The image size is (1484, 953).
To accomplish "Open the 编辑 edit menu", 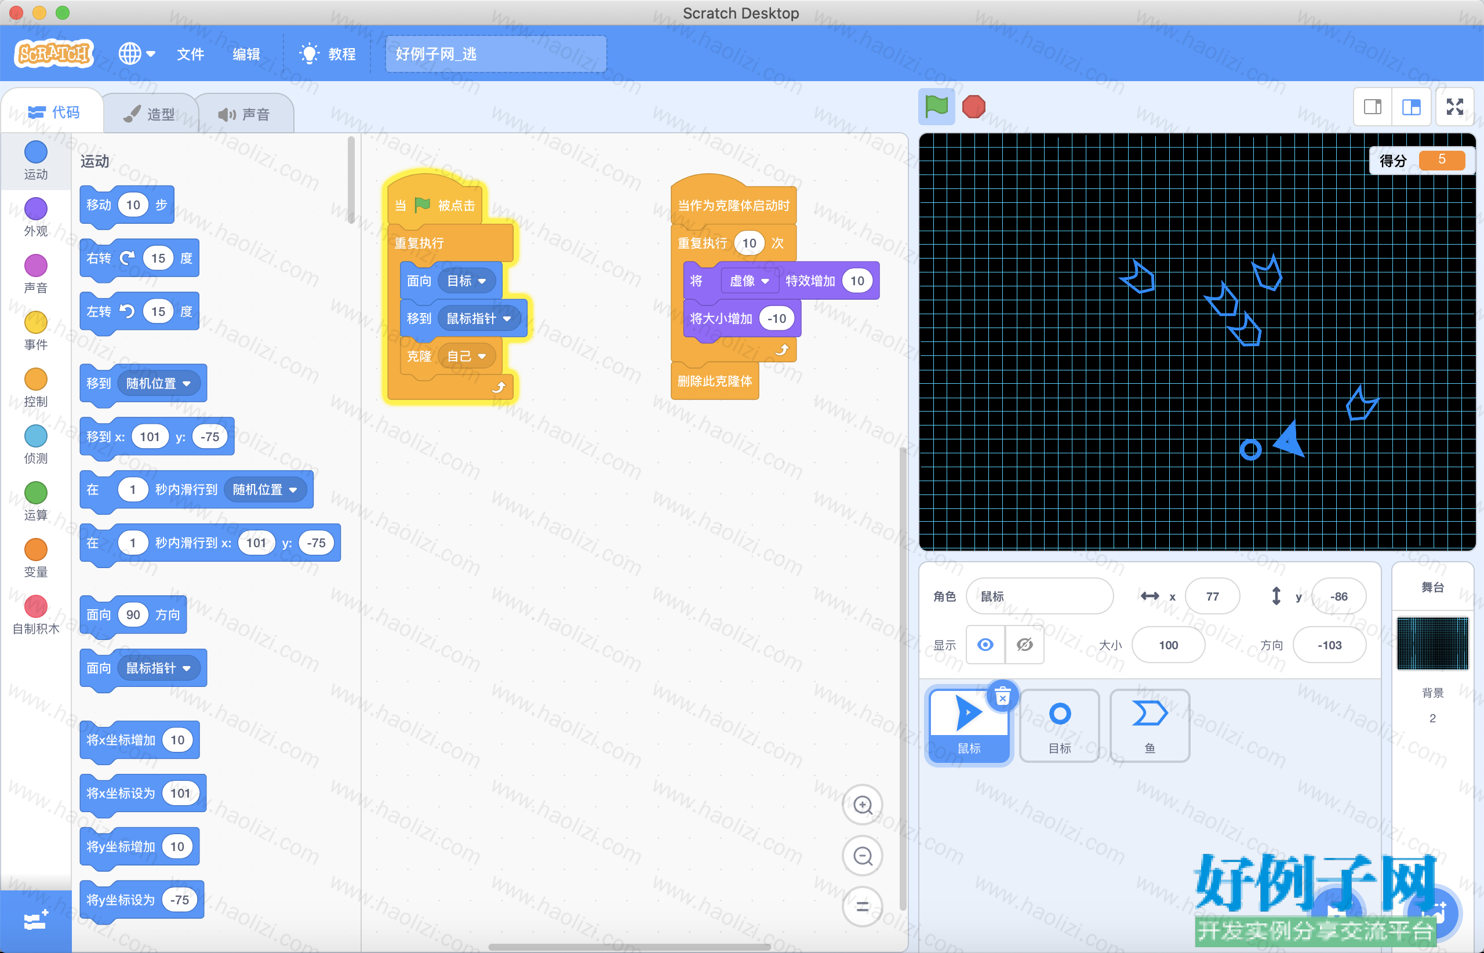I will click(x=246, y=54).
